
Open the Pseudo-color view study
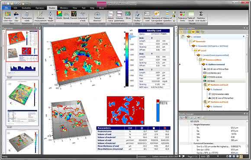coord(8,16)
